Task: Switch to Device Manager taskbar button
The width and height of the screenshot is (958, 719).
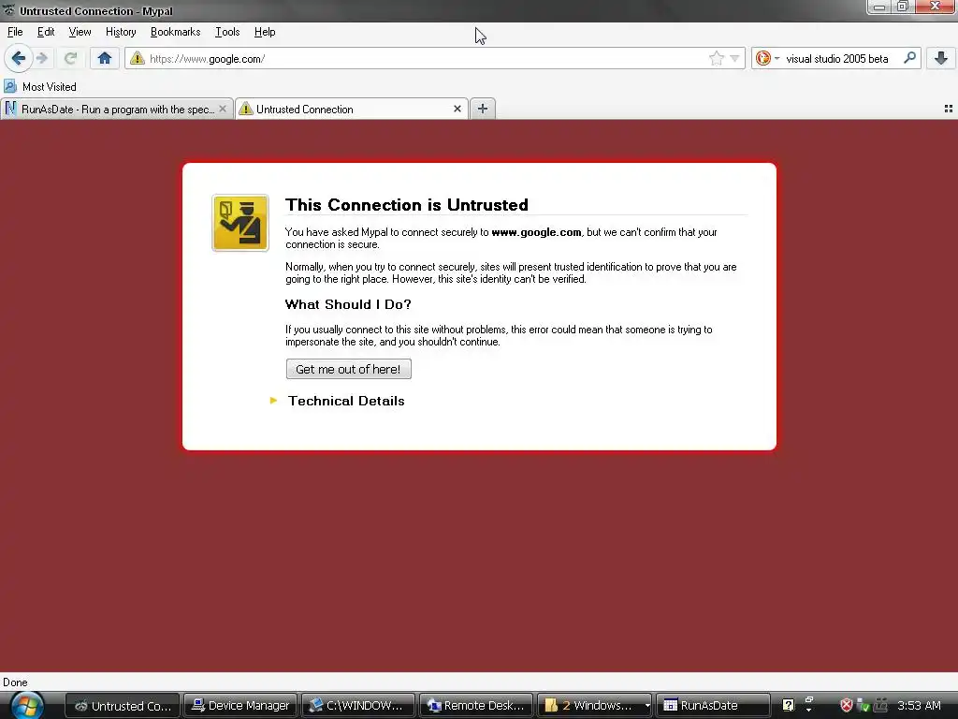Action: [x=240, y=706]
